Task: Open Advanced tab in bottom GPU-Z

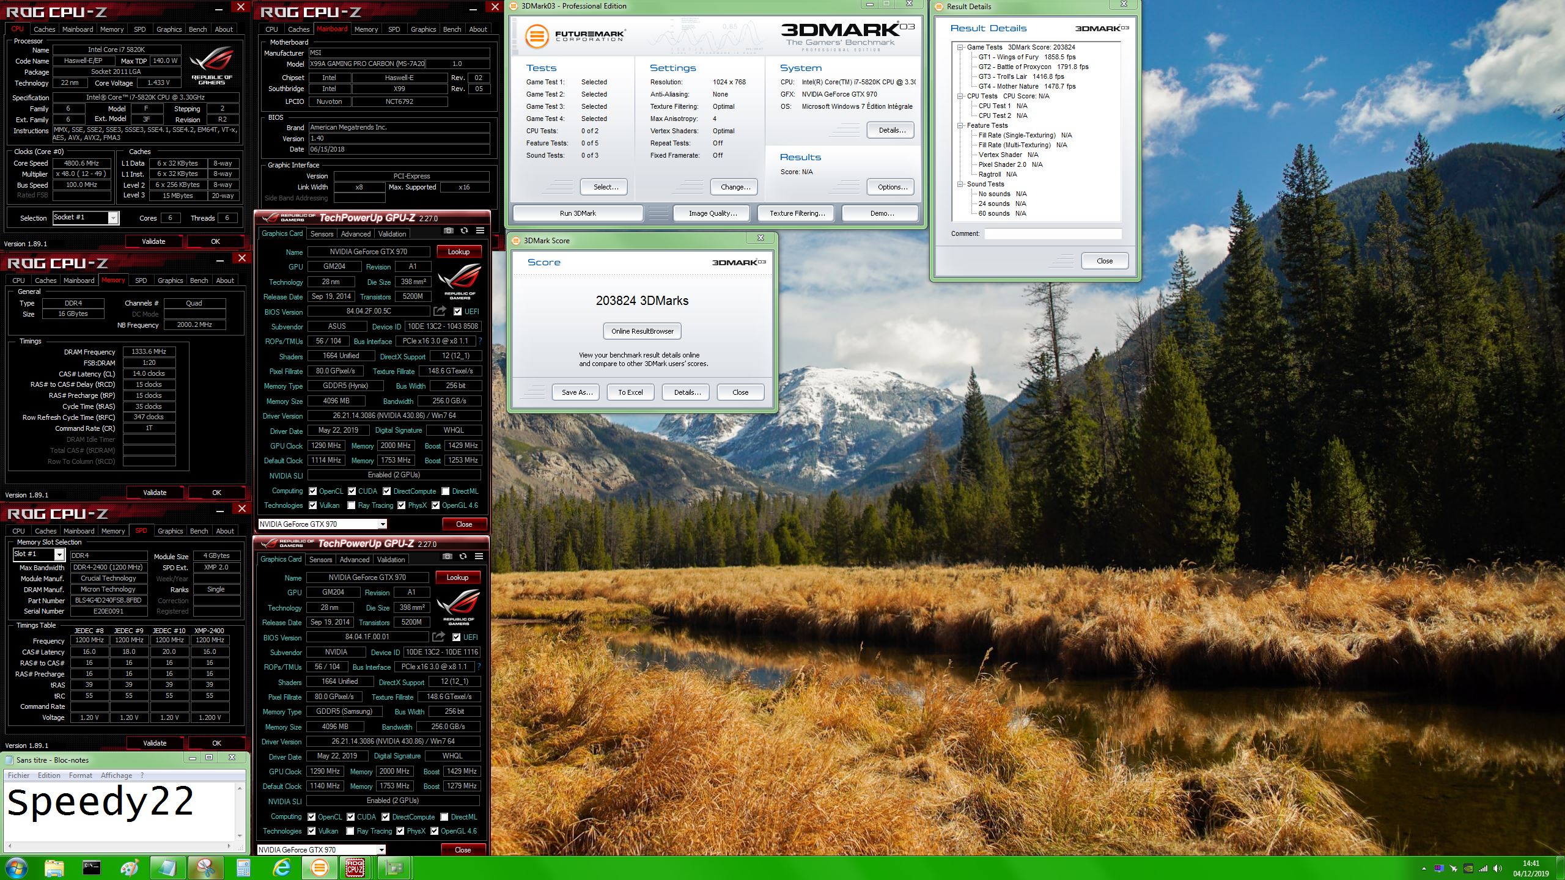Action: point(355,559)
